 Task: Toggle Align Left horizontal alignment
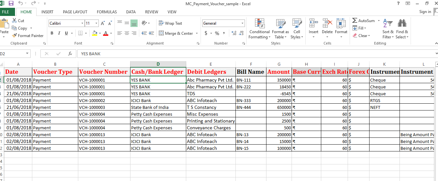click(x=120, y=33)
